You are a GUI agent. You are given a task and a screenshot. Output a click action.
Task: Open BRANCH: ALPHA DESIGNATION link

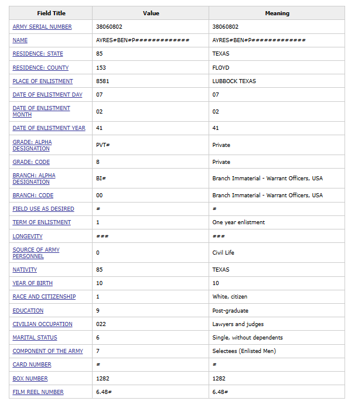(34, 175)
